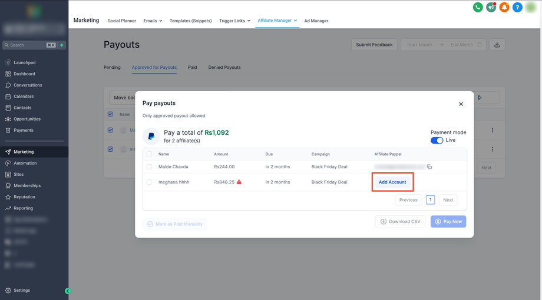This screenshot has height=300, width=542.
Task: Open the three-dot menu on first payout row
Action: point(493,130)
